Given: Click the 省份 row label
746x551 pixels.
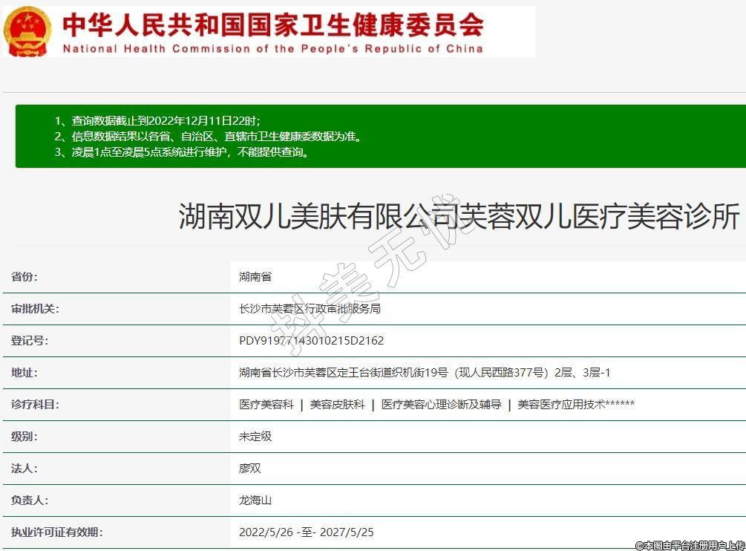Looking at the screenshot, I should pyautogui.click(x=24, y=277).
